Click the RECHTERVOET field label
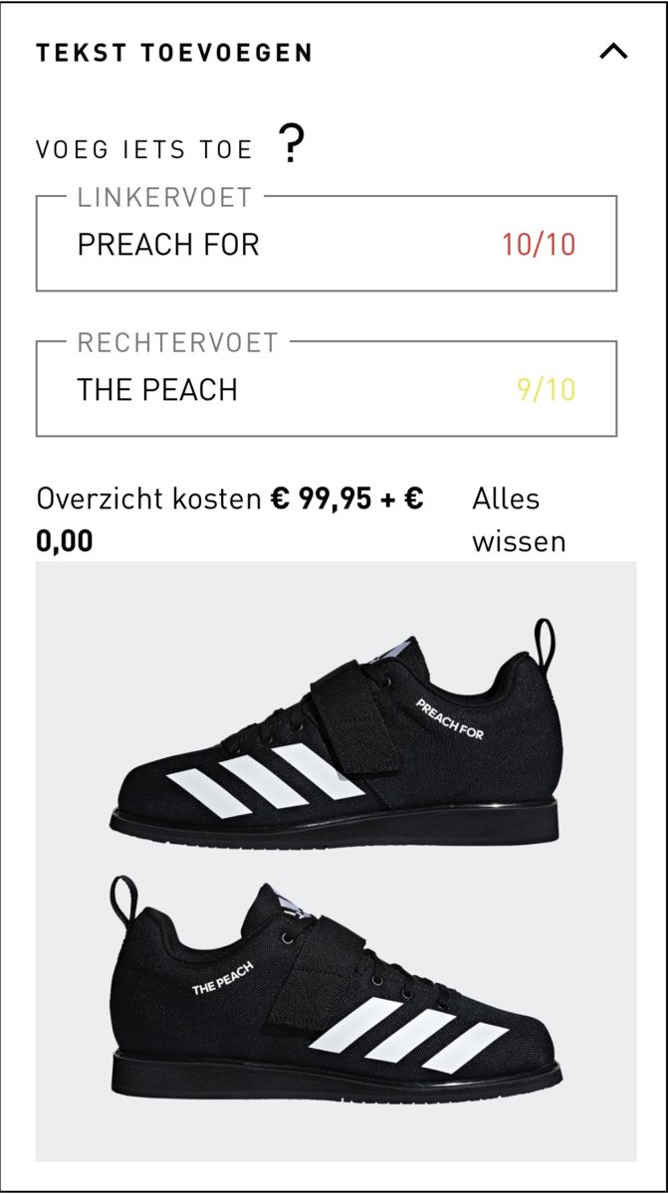The width and height of the screenshot is (668, 1194). pyautogui.click(x=178, y=342)
